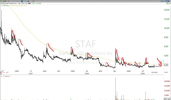The width and height of the screenshot is (171, 100).
Task: Close the Volume pane with x
Action: 1,76
